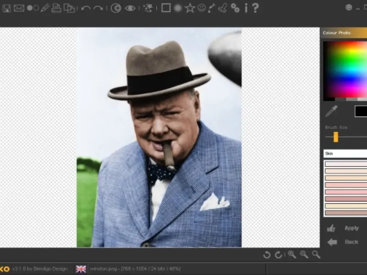This screenshot has height=275, width=367.
Task: Redo the action with right curved arrow
Action: 98,8
